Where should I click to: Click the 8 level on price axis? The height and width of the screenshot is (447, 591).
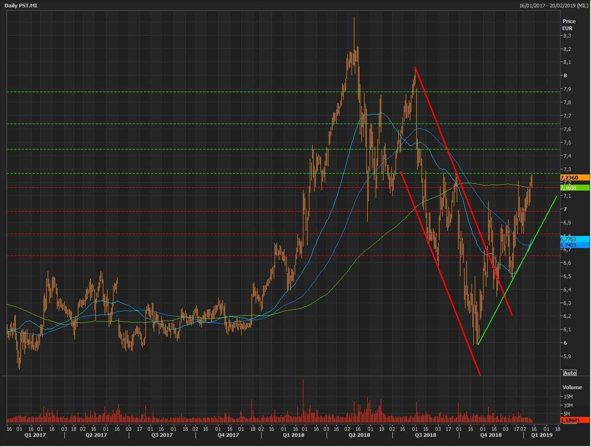click(x=565, y=75)
